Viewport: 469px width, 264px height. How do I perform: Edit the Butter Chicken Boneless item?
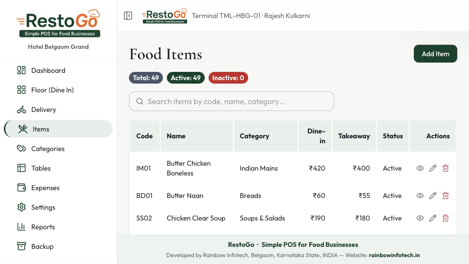click(x=433, y=168)
